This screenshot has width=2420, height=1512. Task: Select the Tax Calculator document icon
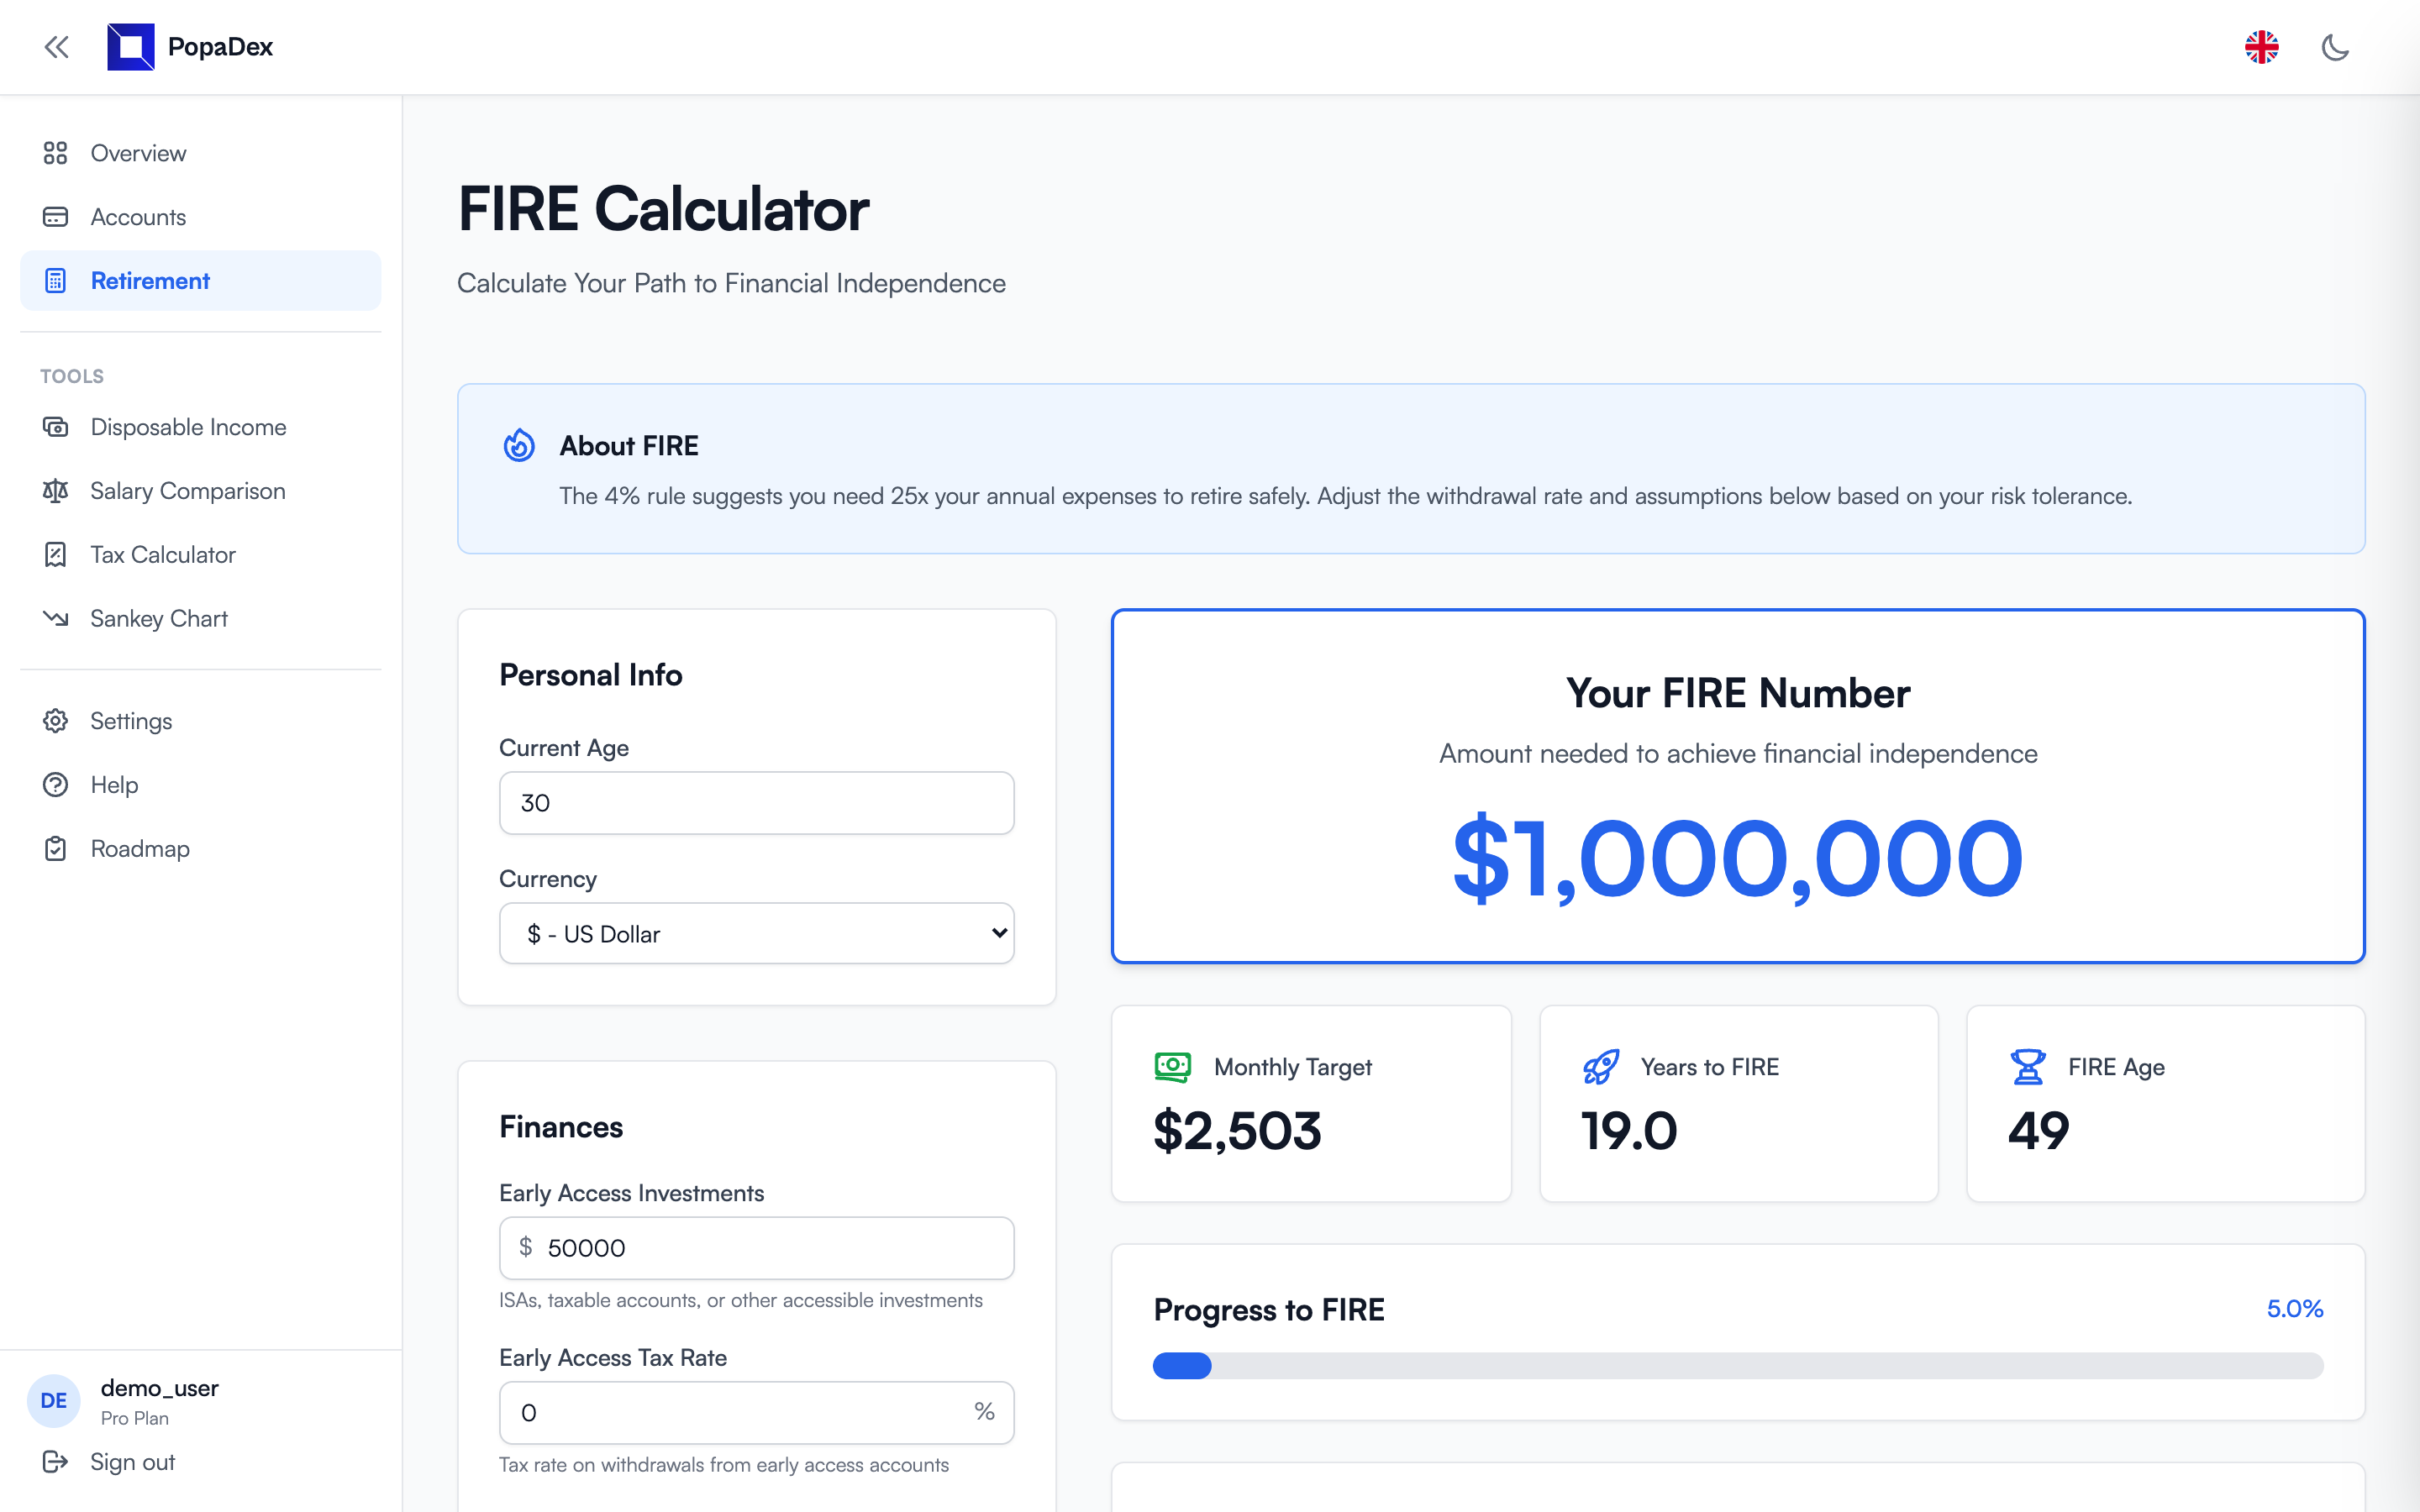point(55,554)
